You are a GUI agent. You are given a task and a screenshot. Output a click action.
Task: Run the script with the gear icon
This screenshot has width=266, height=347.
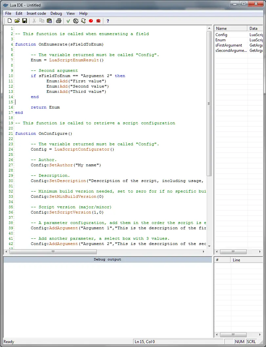pyautogui.click(x=76, y=21)
